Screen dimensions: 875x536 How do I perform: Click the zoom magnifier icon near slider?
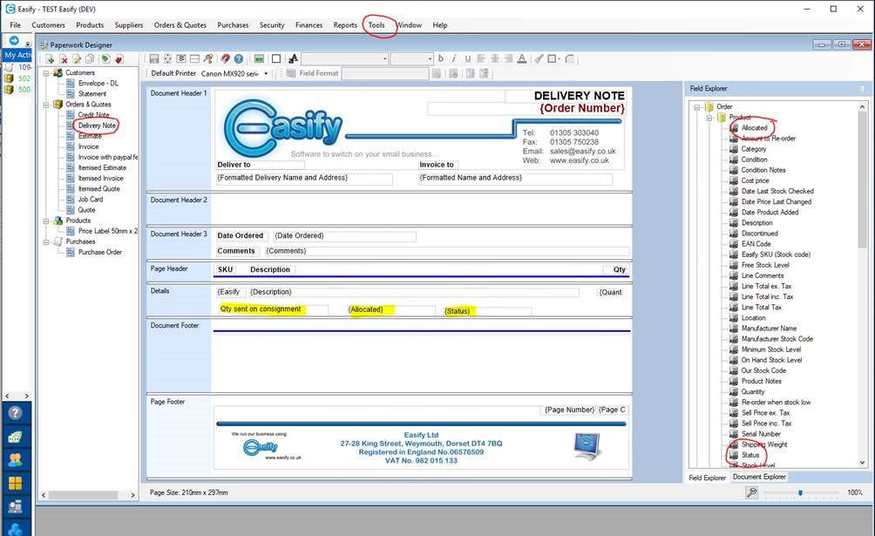[x=751, y=492]
